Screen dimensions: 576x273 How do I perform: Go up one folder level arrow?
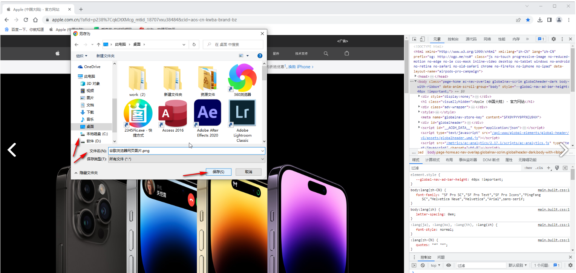pyautogui.click(x=98, y=44)
